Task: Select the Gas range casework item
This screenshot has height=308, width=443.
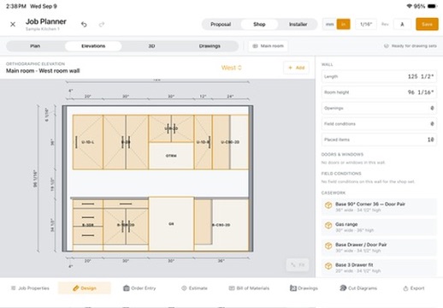Action: (x=379, y=227)
